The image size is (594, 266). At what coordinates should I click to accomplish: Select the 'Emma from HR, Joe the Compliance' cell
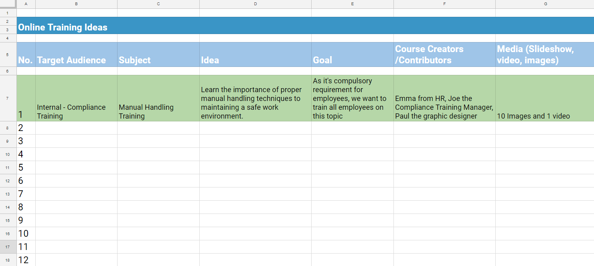point(444,98)
